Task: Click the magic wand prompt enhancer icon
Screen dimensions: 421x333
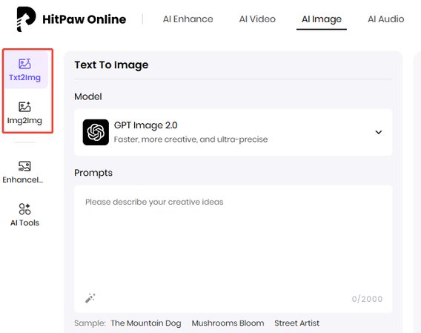Action: [90, 298]
